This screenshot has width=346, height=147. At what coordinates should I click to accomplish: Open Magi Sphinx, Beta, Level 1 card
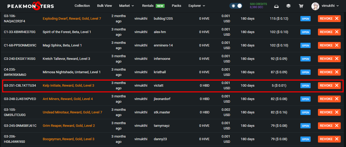click(x=62, y=45)
